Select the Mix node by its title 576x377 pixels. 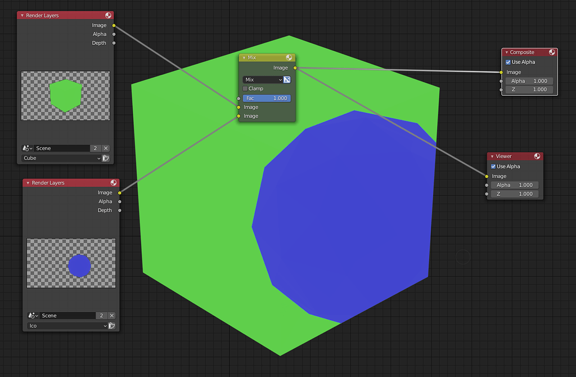251,58
